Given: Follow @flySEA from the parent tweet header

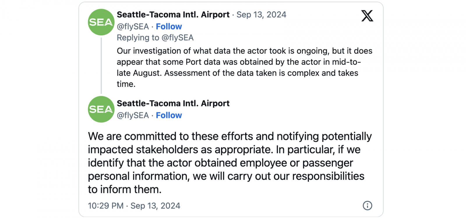Looking at the screenshot, I should point(169,26).
